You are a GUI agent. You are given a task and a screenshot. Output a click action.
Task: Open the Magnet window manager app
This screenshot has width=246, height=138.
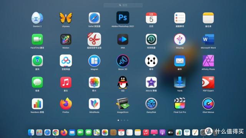(x=94, y=61)
